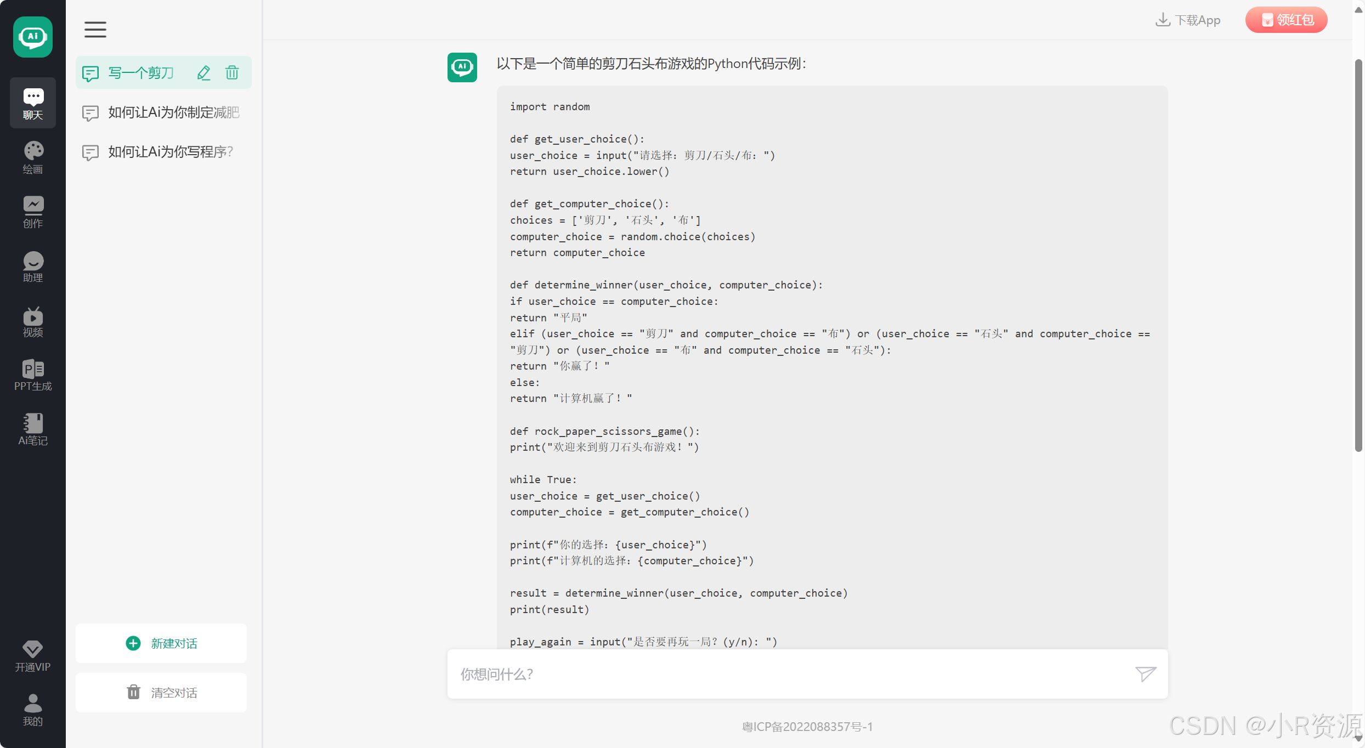Click the 粤ICP备2022088357号-1 link
Image resolution: width=1365 pixels, height=748 pixels.
point(807,727)
